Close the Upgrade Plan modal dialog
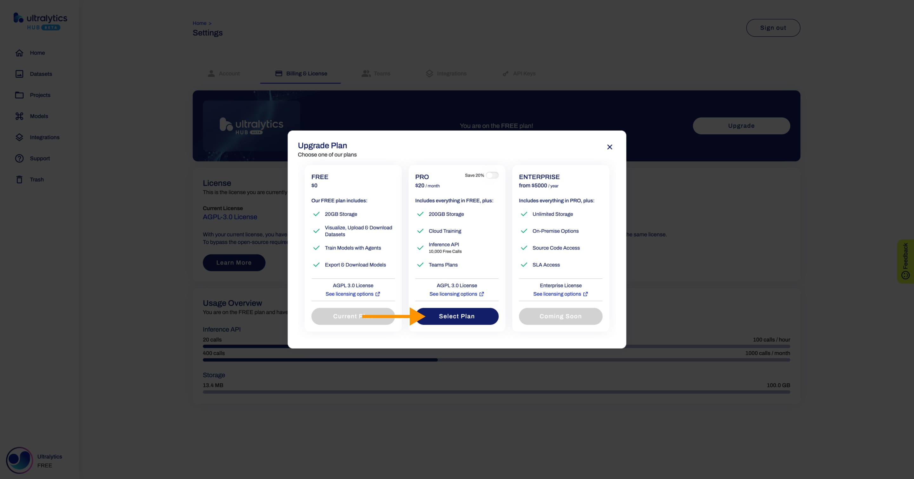This screenshot has width=914, height=479. coord(610,147)
